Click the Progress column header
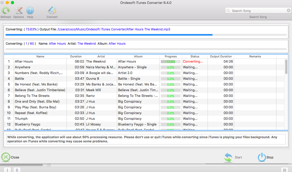The height and width of the screenshot is (172, 292). point(171,56)
